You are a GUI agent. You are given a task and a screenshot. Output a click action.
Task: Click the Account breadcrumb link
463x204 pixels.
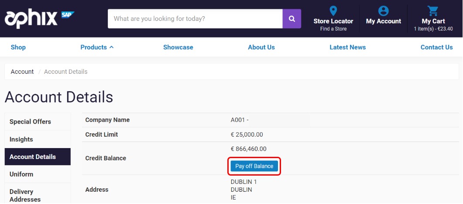point(22,72)
